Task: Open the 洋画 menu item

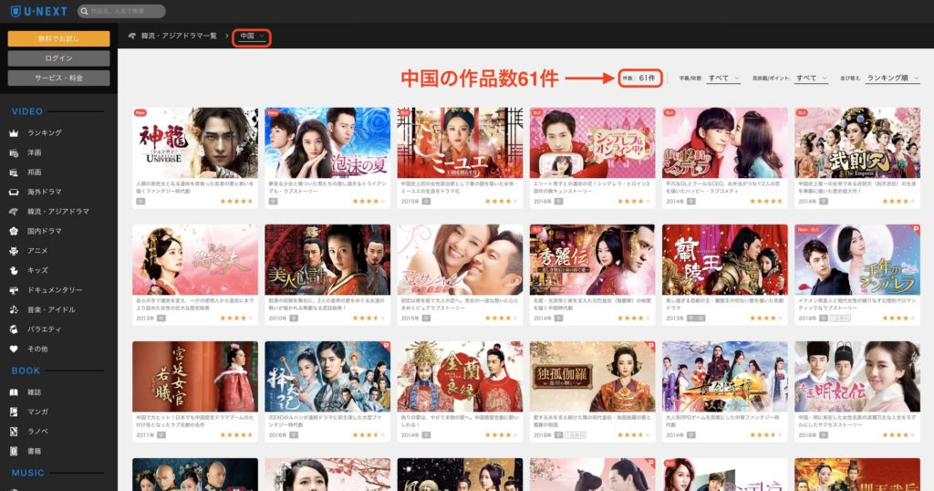Action: click(x=35, y=152)
